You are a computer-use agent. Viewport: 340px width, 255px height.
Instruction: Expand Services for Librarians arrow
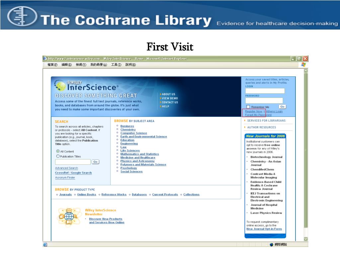[x=245, y=121]
